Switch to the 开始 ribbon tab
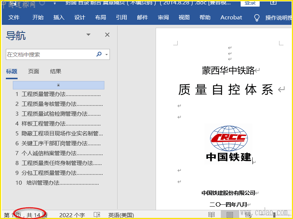Viewport: 293px width, 219px height. (x=38, y=17)
